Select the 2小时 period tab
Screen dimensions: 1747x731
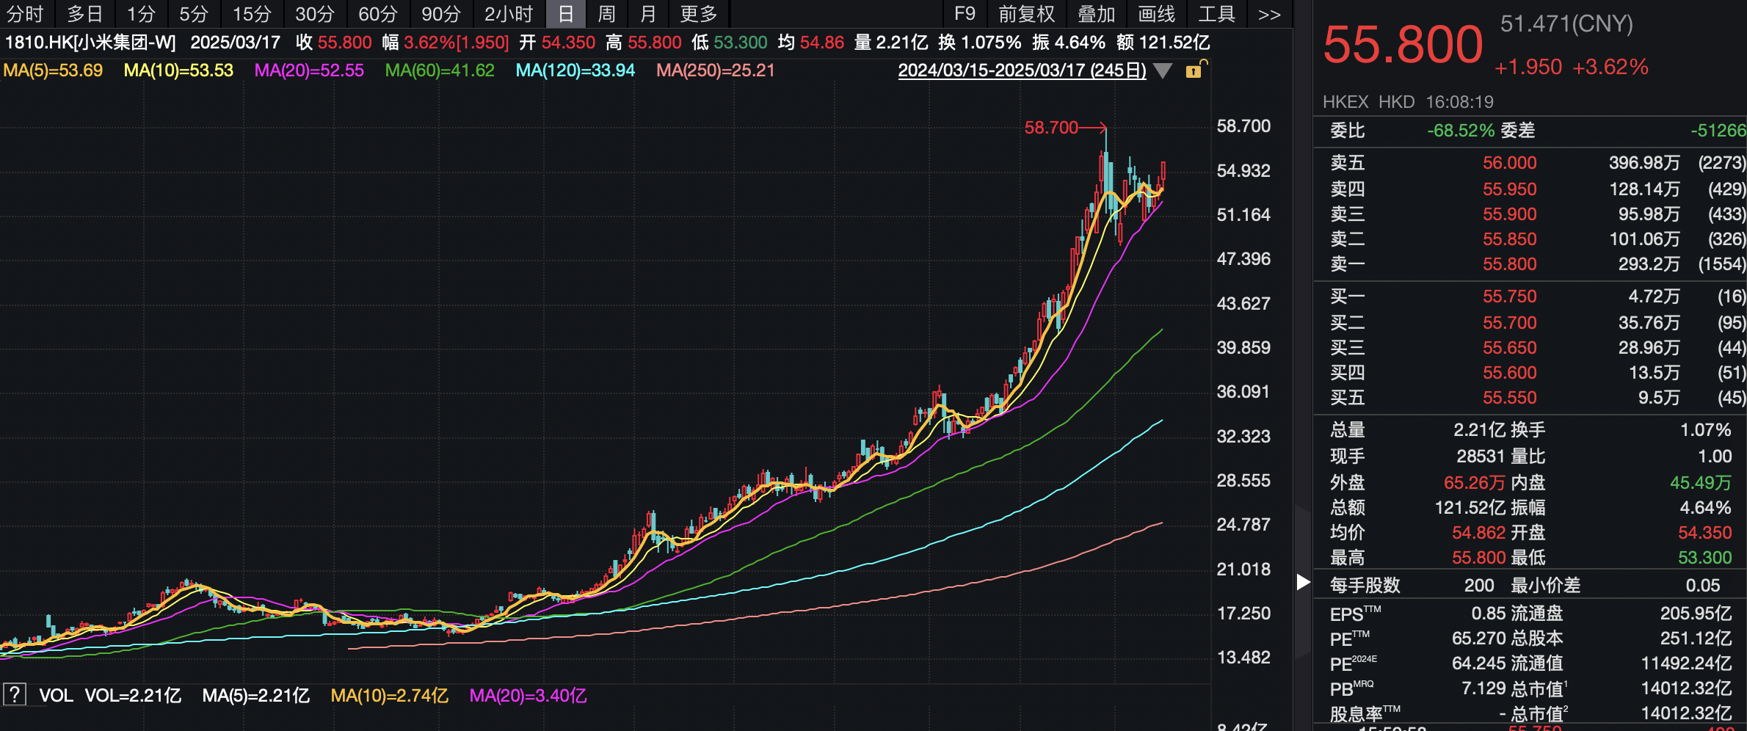tap(509, 13)
